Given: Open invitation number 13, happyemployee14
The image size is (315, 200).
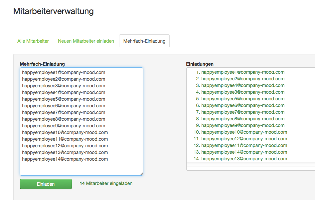Looking at the screenshot, I should 244,152.
